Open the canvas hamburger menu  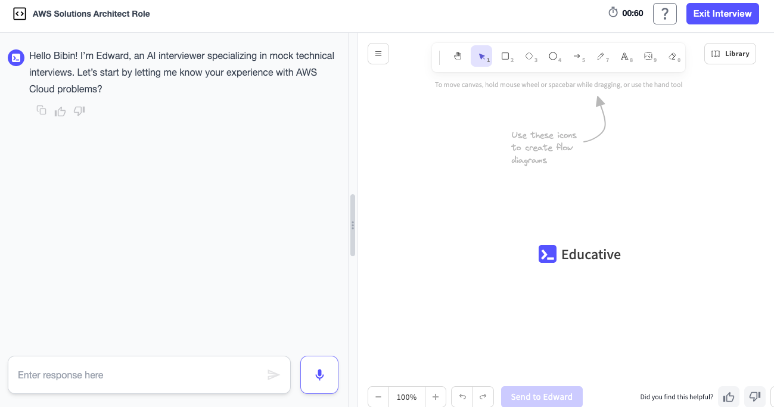tap(378, 53)
